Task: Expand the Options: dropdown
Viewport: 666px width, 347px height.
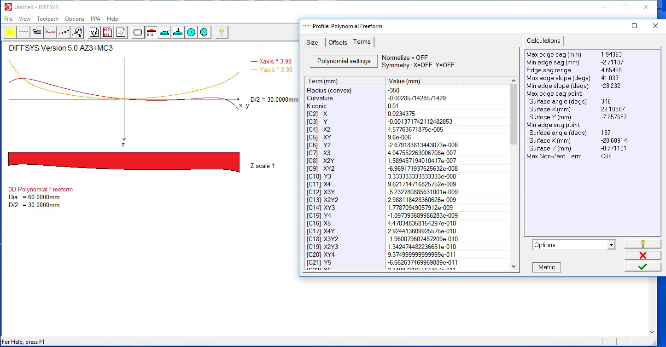Action: coord(611,245)
